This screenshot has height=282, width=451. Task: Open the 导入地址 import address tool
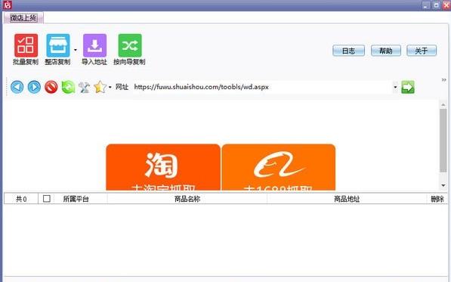(94, 49)
